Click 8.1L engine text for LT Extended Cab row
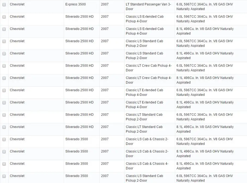This screenshot has height=183, width=247. (205, 105)
